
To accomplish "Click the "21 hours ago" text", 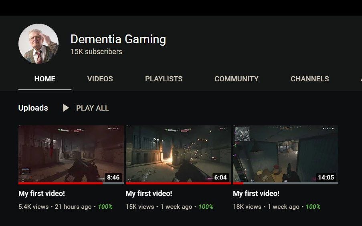I will pos(73,207).
